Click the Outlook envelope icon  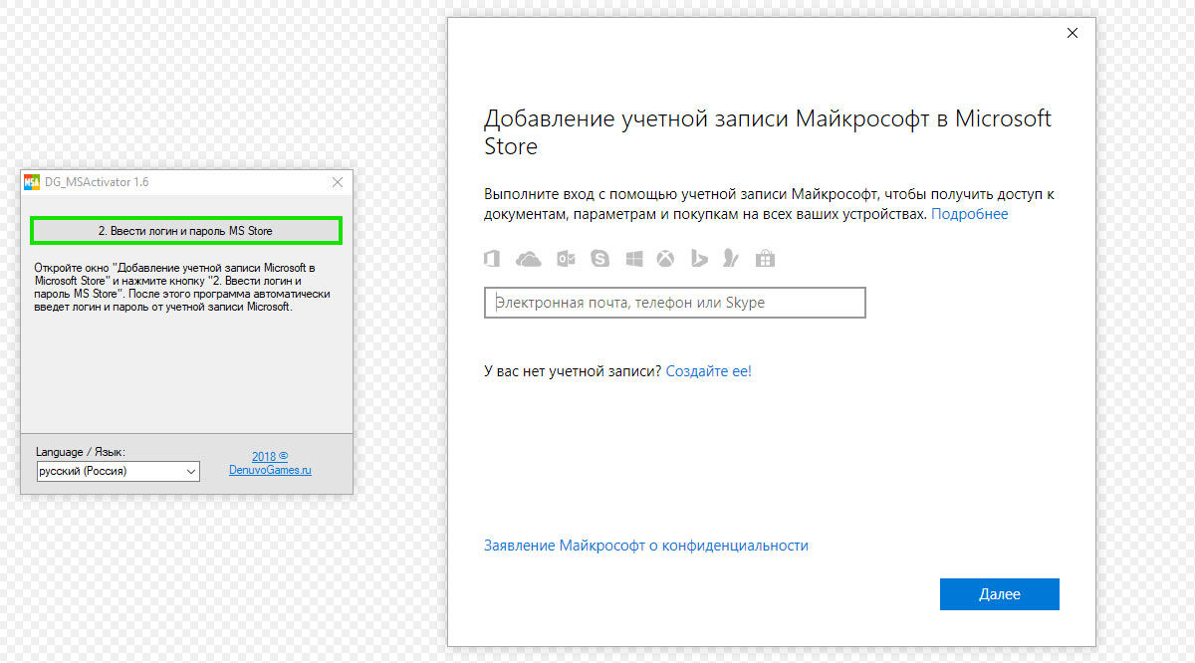[566, 259]
